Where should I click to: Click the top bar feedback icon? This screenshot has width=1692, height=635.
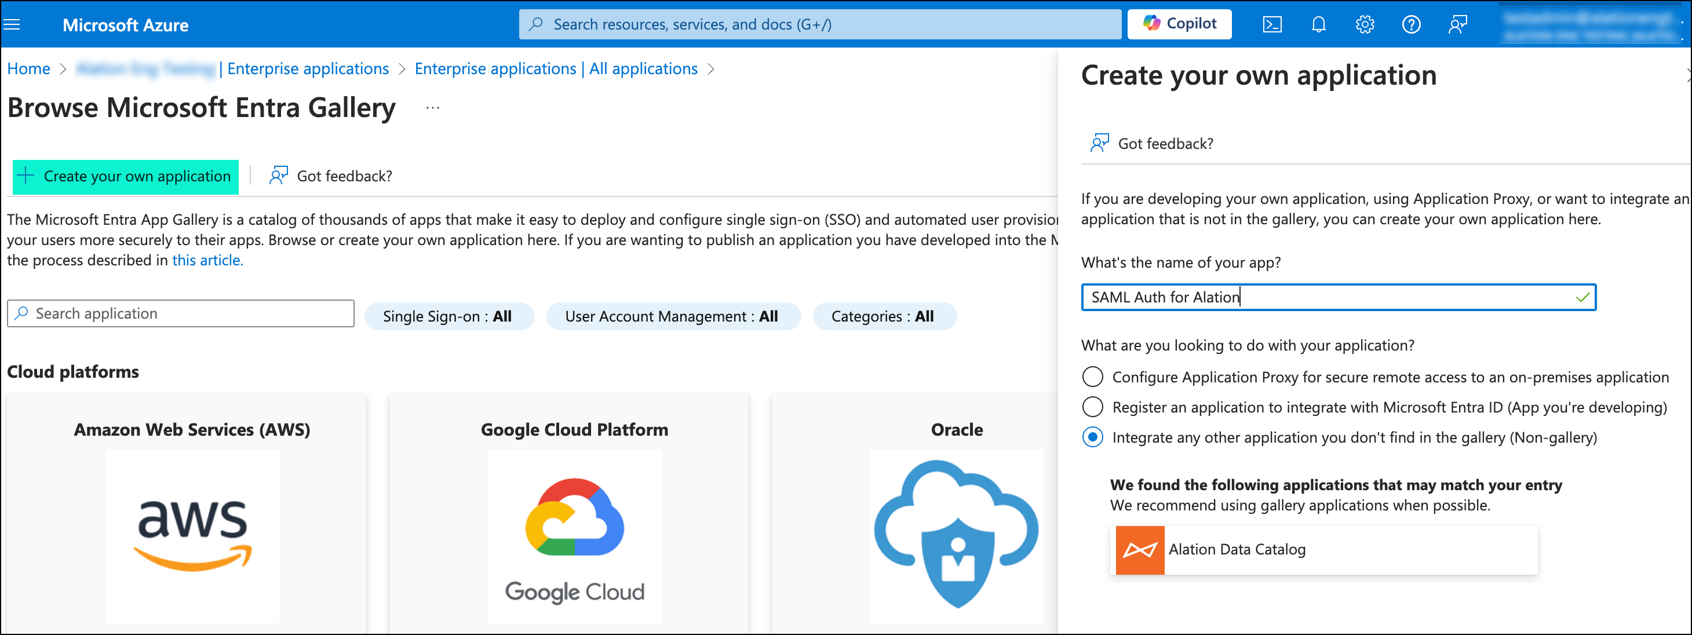(1457, 25)
